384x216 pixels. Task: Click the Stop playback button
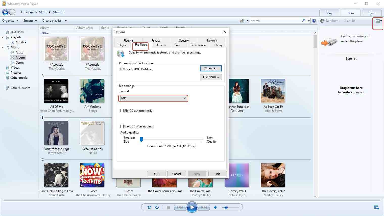coord(168,207)
